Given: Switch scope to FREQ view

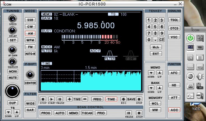Looking at the screenshot, I should (97, 99).
